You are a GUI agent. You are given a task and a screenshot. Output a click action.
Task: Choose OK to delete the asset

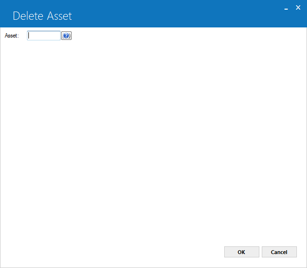(x=242, y=252)
